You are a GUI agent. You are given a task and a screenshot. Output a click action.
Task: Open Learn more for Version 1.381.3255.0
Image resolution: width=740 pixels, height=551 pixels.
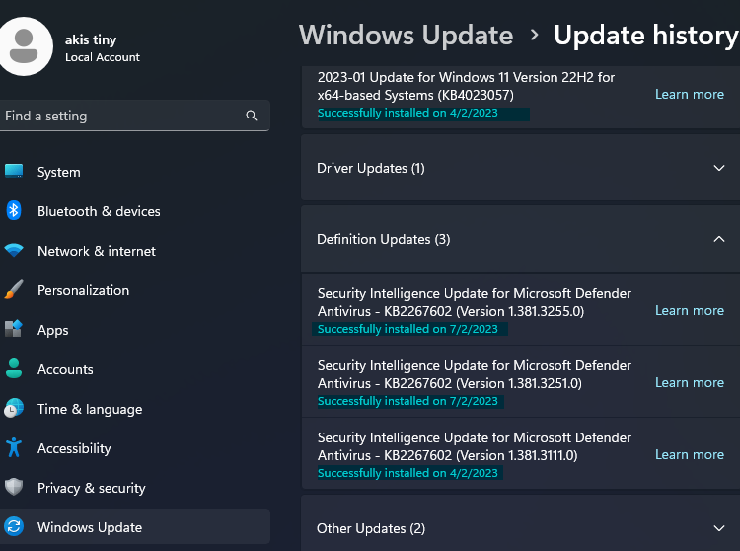pos(690,311)
